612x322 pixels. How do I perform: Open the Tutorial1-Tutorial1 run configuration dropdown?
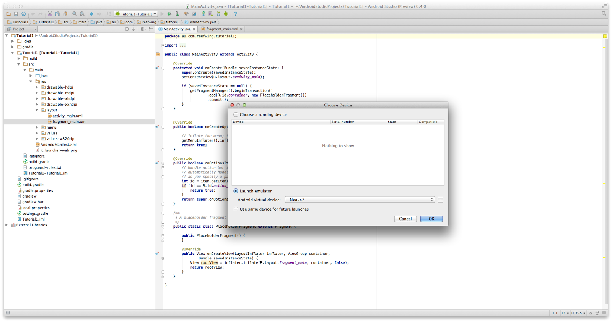point(136,14)
